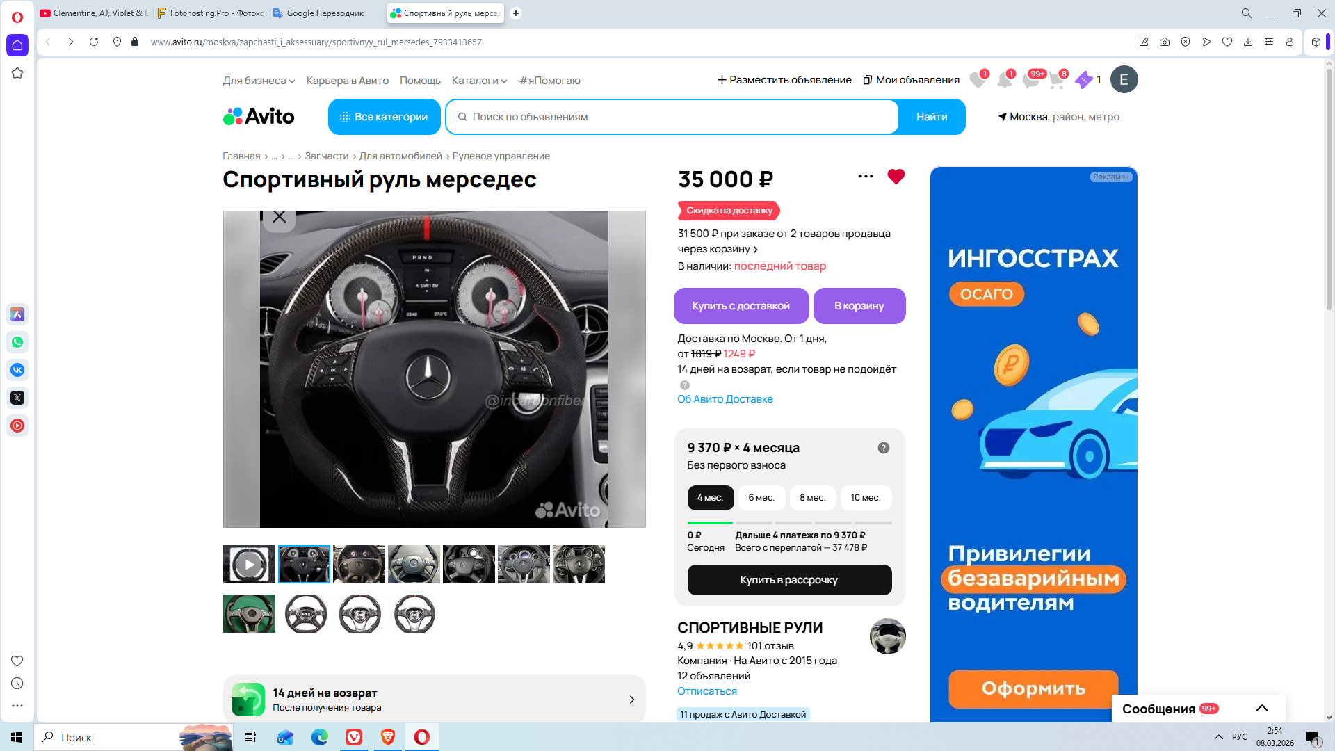Close the photo with the X icon
1335x751 pixels.
point(280,217)
